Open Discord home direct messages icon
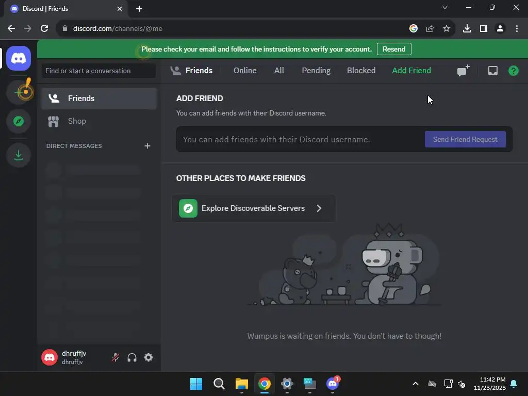 tap(19, 58)
